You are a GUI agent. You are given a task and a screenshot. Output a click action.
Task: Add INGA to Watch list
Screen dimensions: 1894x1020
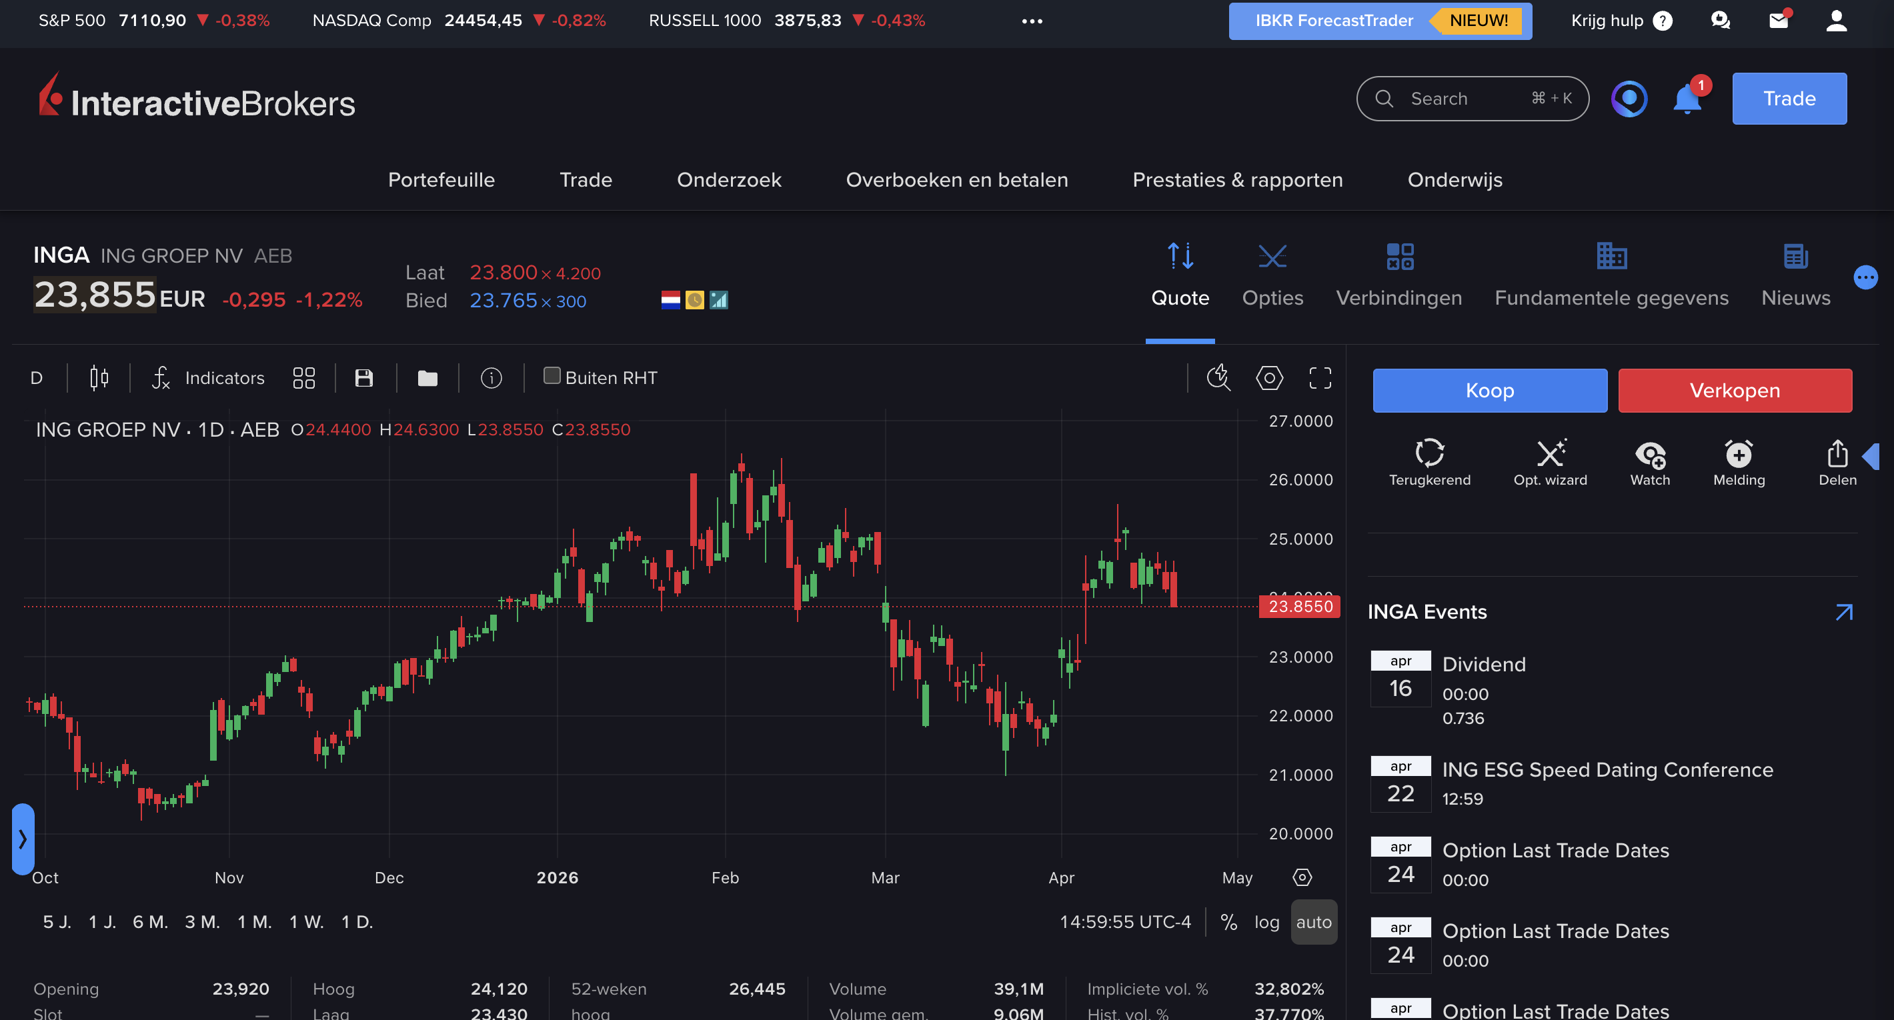click(1650, 463)
